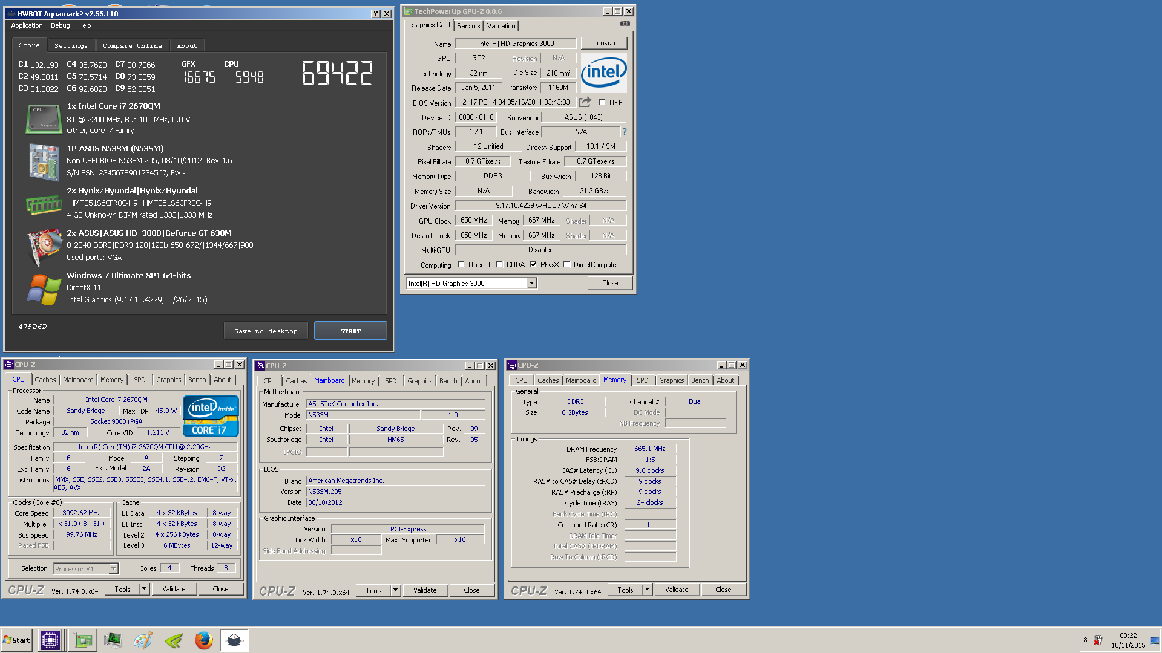1162x653 pixels.
Task: Open Caches tab in the left CPU-Z window
Action: click(45, 380)
